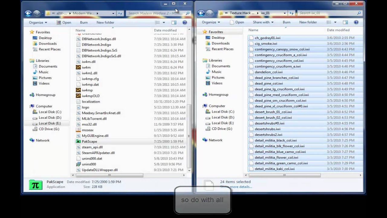Sort by Date modified in right window
The height and width of the screenshot is (218, 387).
click(338, 30)
